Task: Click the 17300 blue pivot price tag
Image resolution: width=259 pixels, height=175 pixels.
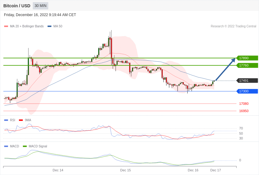Action: (x=247, y=91)
